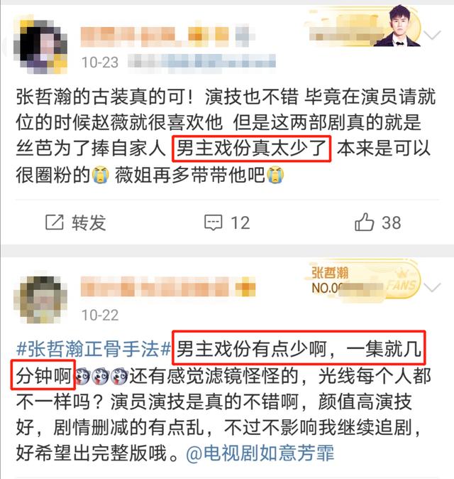Click the second poster's pixelated avatar
Screen dimensions: 454x479
pos(40,299)
